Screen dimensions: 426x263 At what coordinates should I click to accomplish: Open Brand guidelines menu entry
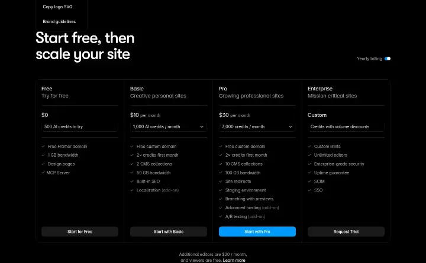click(x=59, y=21)
